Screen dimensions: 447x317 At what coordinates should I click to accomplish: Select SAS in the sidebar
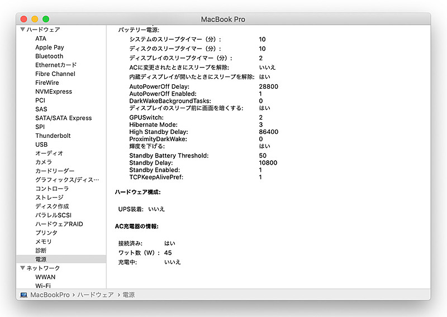pos(41,109)
